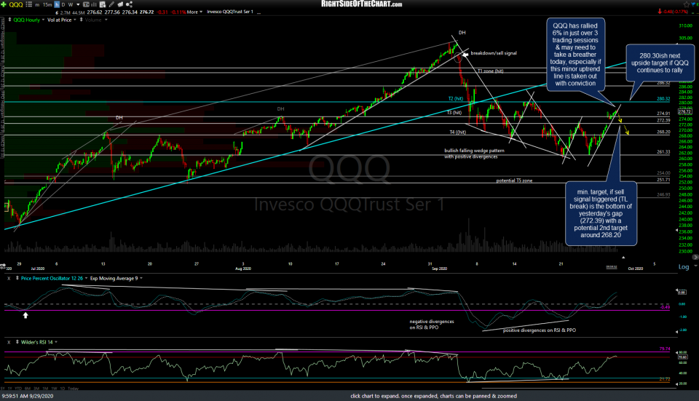Open the Volume indicator dropdown
Screen dimensions: 699x401
(x=106, y=20)
